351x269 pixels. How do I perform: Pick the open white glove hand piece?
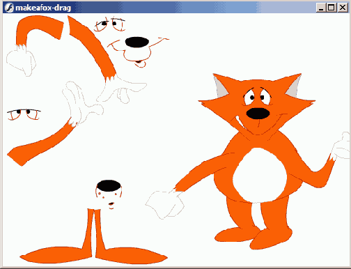click(x=81, y=102)
